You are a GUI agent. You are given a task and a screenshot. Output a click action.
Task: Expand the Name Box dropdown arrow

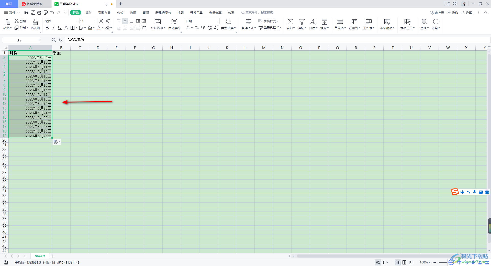click(39, 40)
